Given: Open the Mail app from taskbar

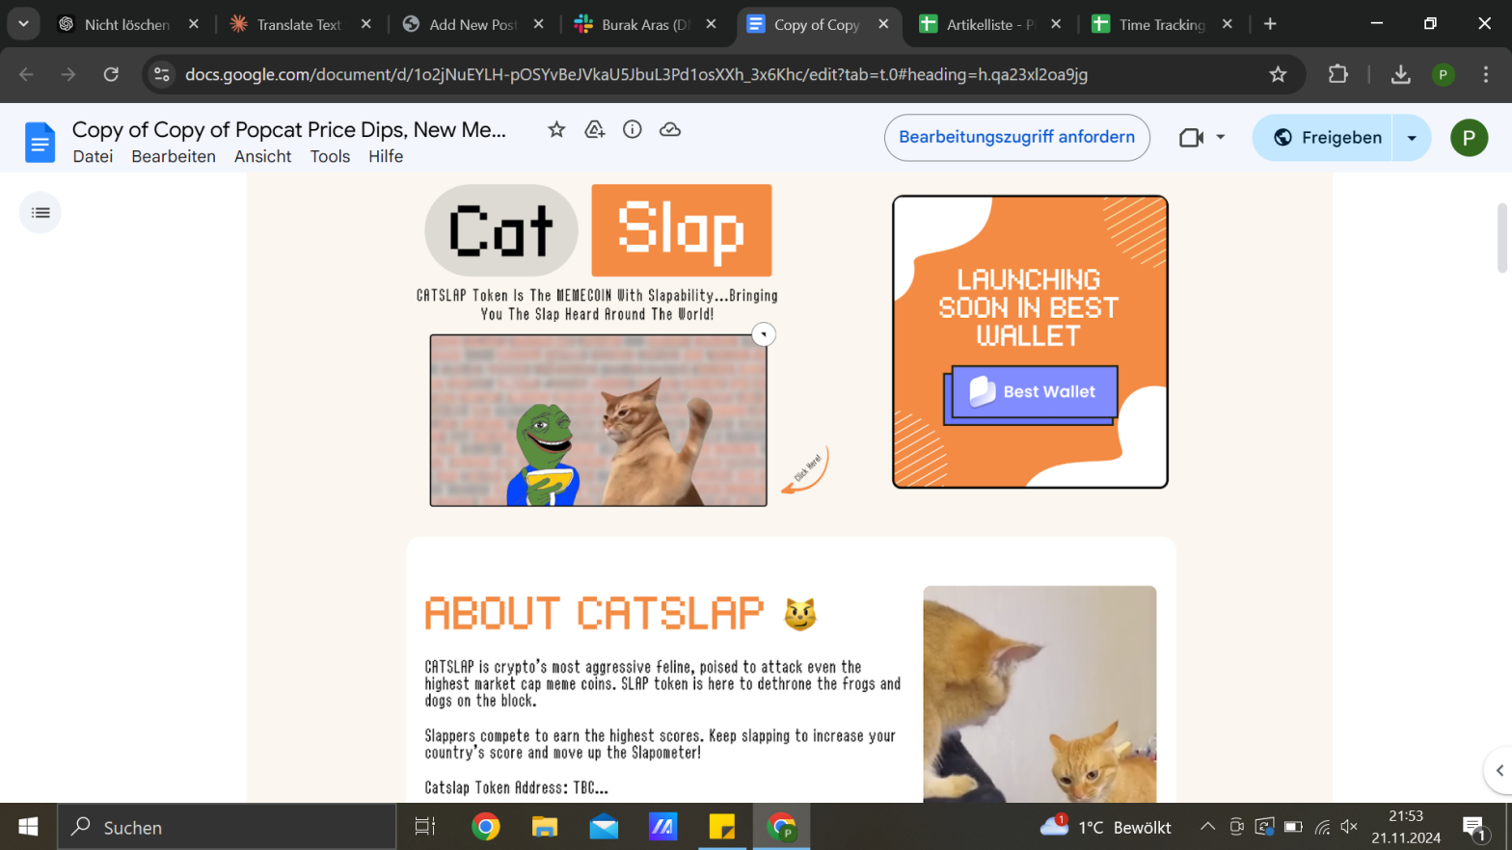Looking at the screenshot, I should (x=604, y=827).
